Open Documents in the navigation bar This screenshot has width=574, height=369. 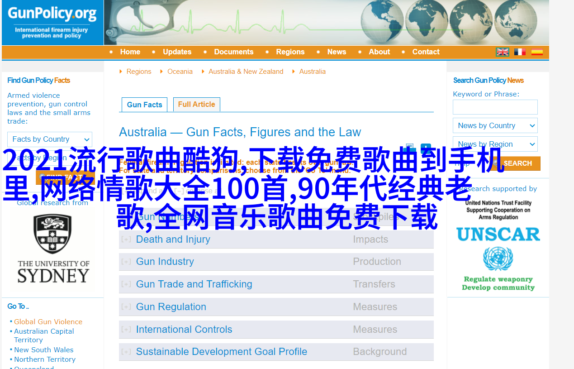pyautogui.click(x=234, y=52)
